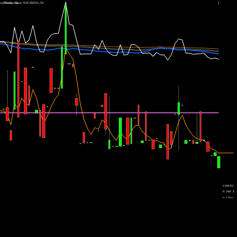237x237 pixels.
Task: Click the magenta horizontal level line
Action: tap(109, 113)
